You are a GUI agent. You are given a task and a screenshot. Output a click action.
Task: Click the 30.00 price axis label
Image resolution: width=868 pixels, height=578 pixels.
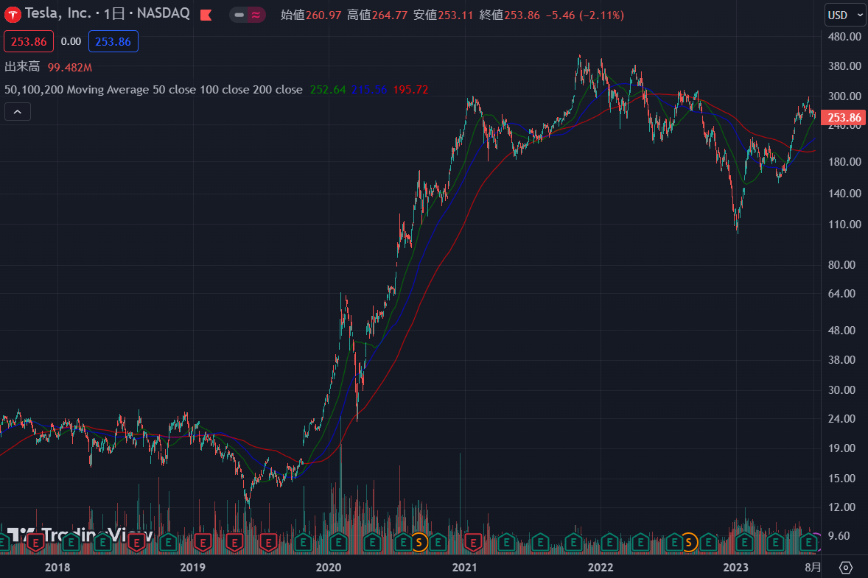(x=842, y=390)
